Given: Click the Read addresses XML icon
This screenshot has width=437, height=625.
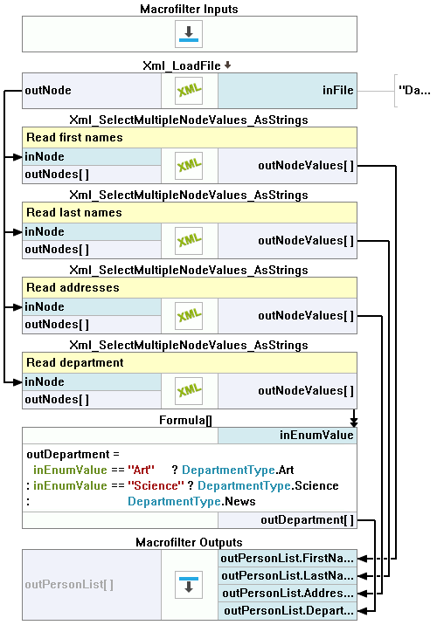Looking at the screenshot, I should click(x=189, y=315).
